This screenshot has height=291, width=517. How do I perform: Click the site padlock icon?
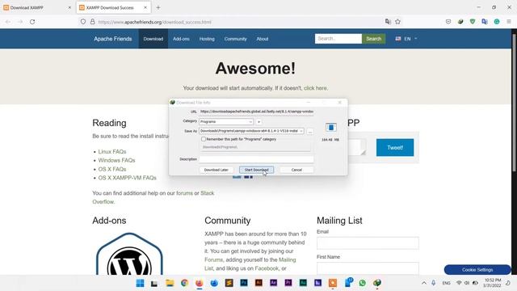(93, 22)
